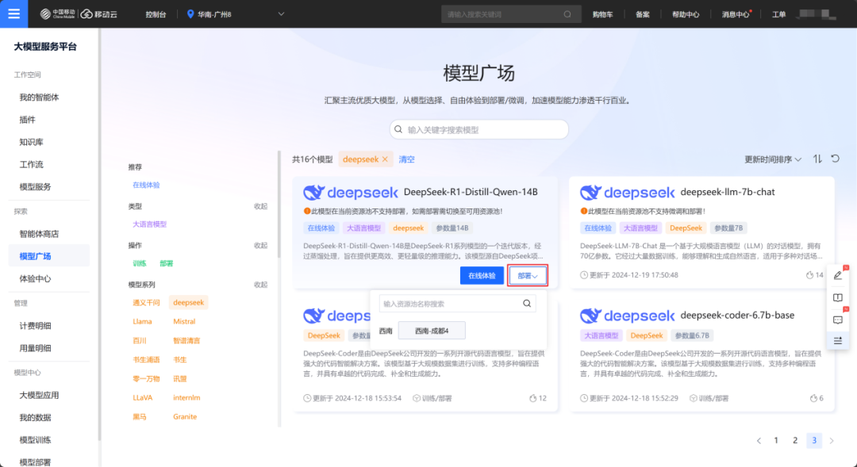Expand the region dropdown chevron in top bar
Screen dimensions: 857x467
(x=281, y=14)
